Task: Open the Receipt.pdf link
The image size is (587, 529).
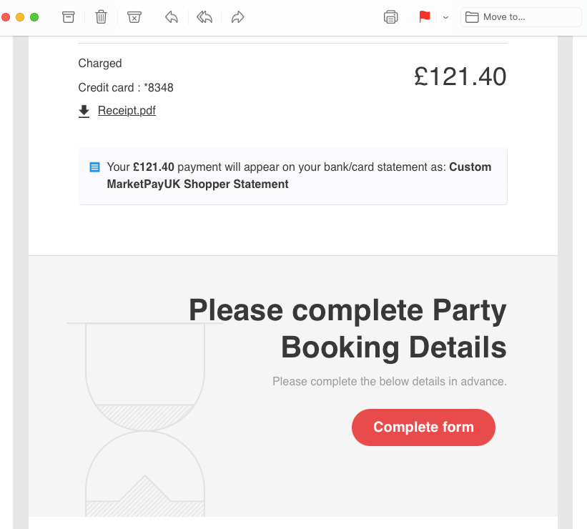Action: pyautogui.click(x=127, y=110)
